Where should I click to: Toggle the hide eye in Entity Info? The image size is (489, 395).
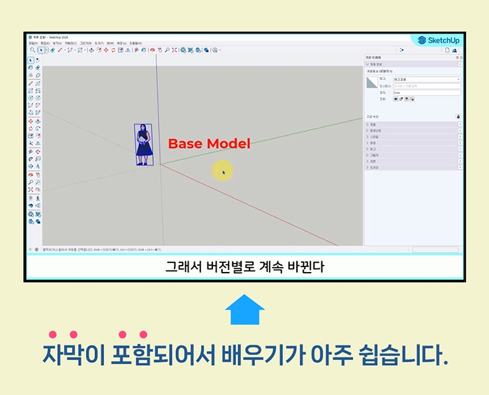[x=396, y=99]
